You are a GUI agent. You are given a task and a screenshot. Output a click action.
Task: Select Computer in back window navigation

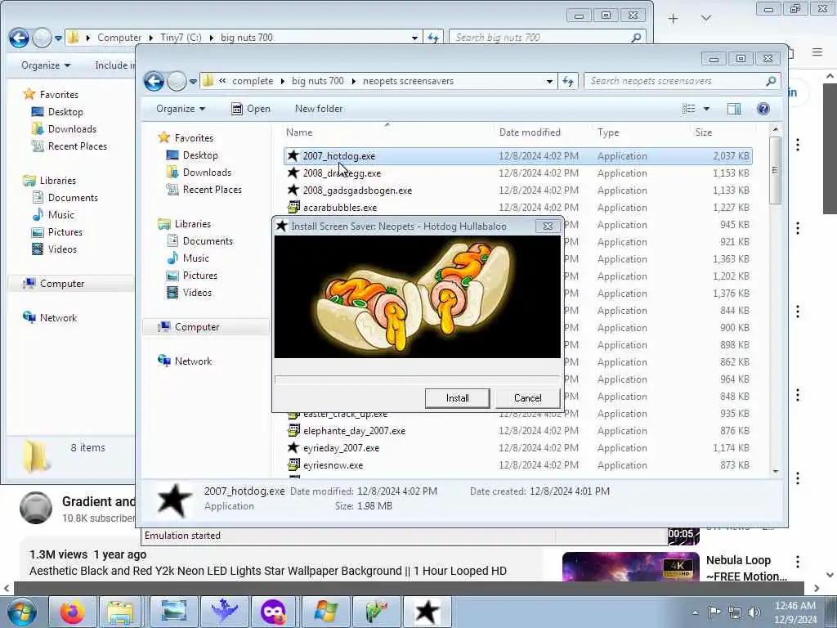pyautogui.click(x=62, y=284)
